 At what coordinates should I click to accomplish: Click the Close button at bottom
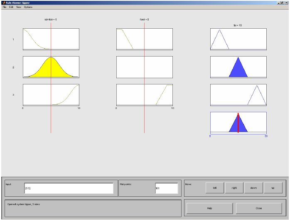(259, 208)
